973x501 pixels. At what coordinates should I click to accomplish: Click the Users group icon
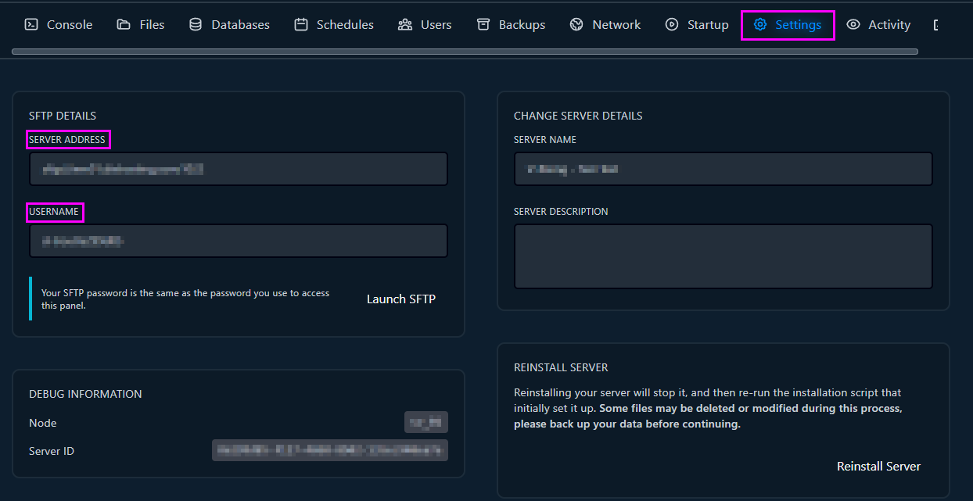405,25
